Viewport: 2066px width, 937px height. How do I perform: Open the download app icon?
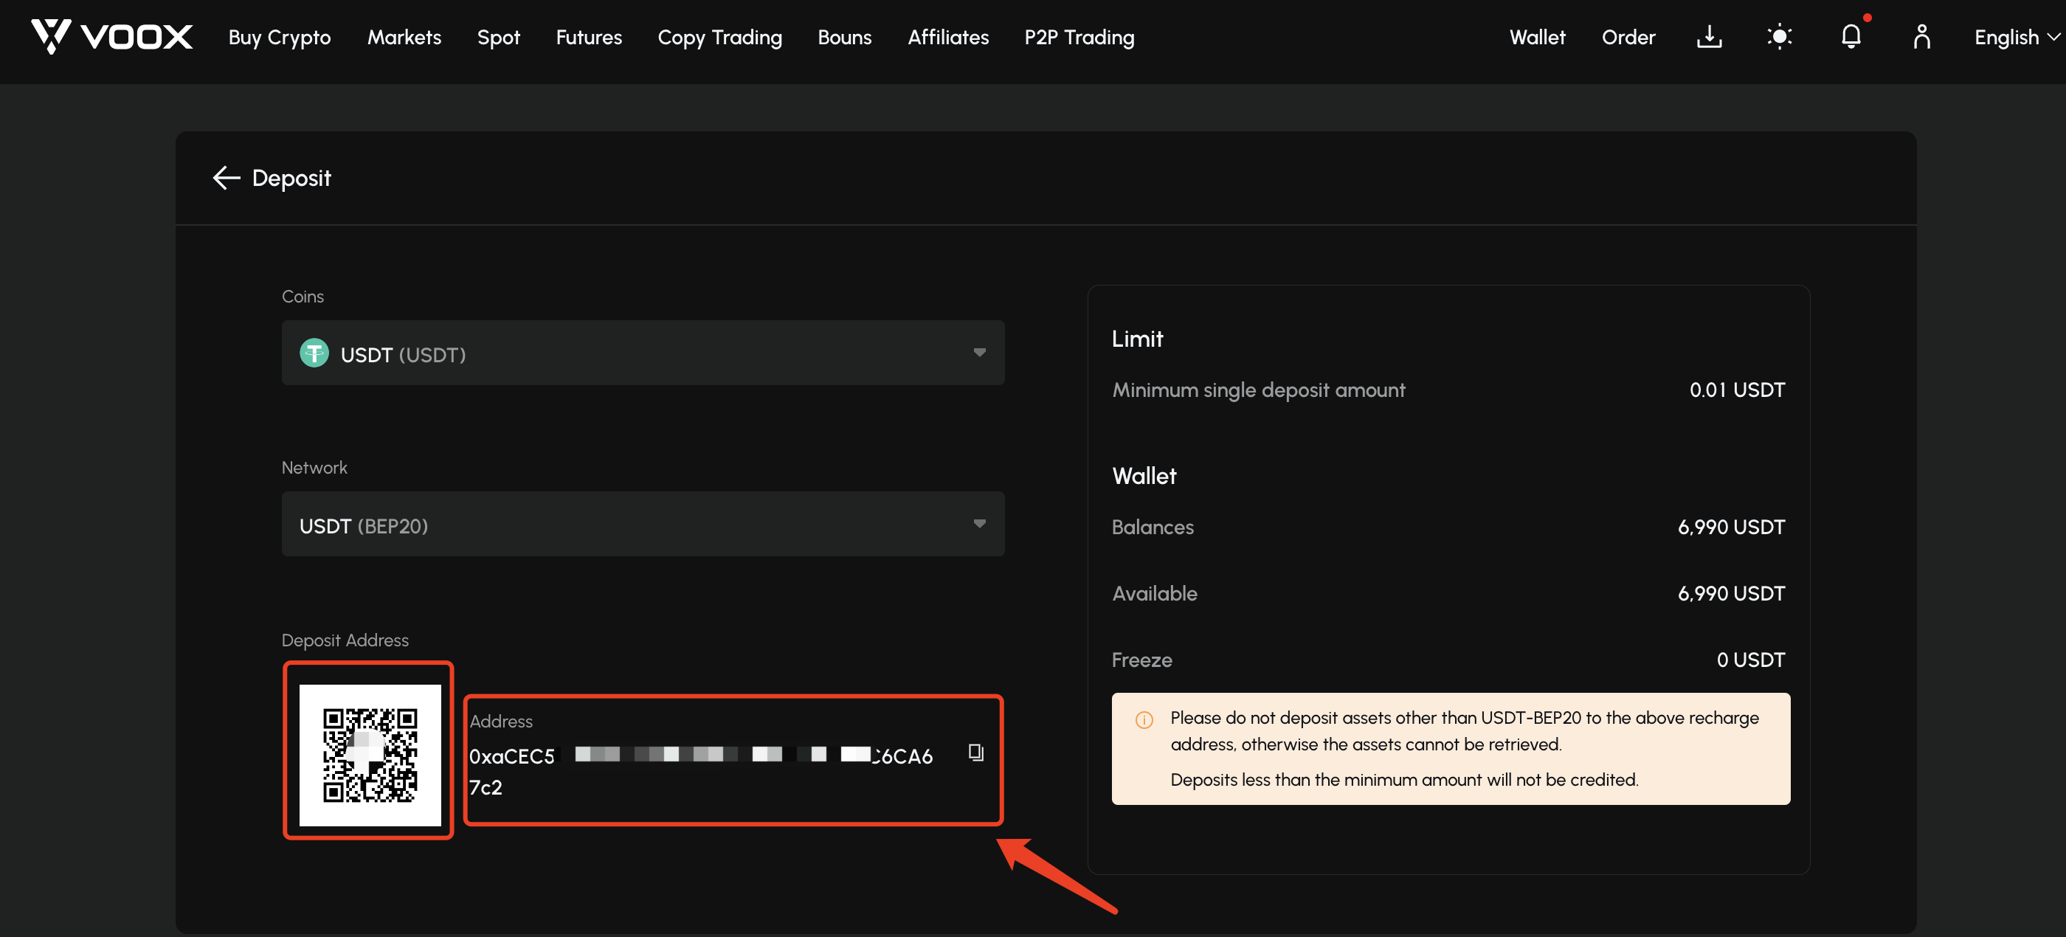pos(1709,36)
